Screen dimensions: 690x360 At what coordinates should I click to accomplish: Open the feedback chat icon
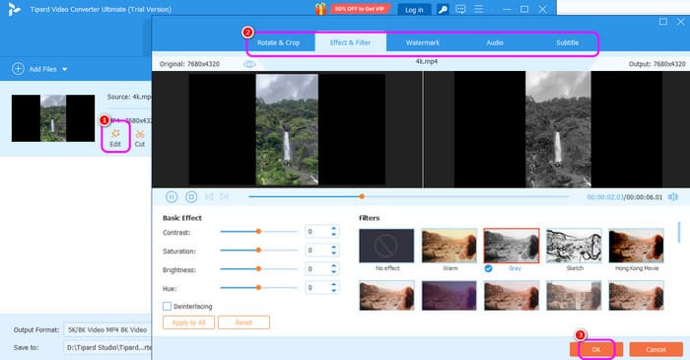460,9
